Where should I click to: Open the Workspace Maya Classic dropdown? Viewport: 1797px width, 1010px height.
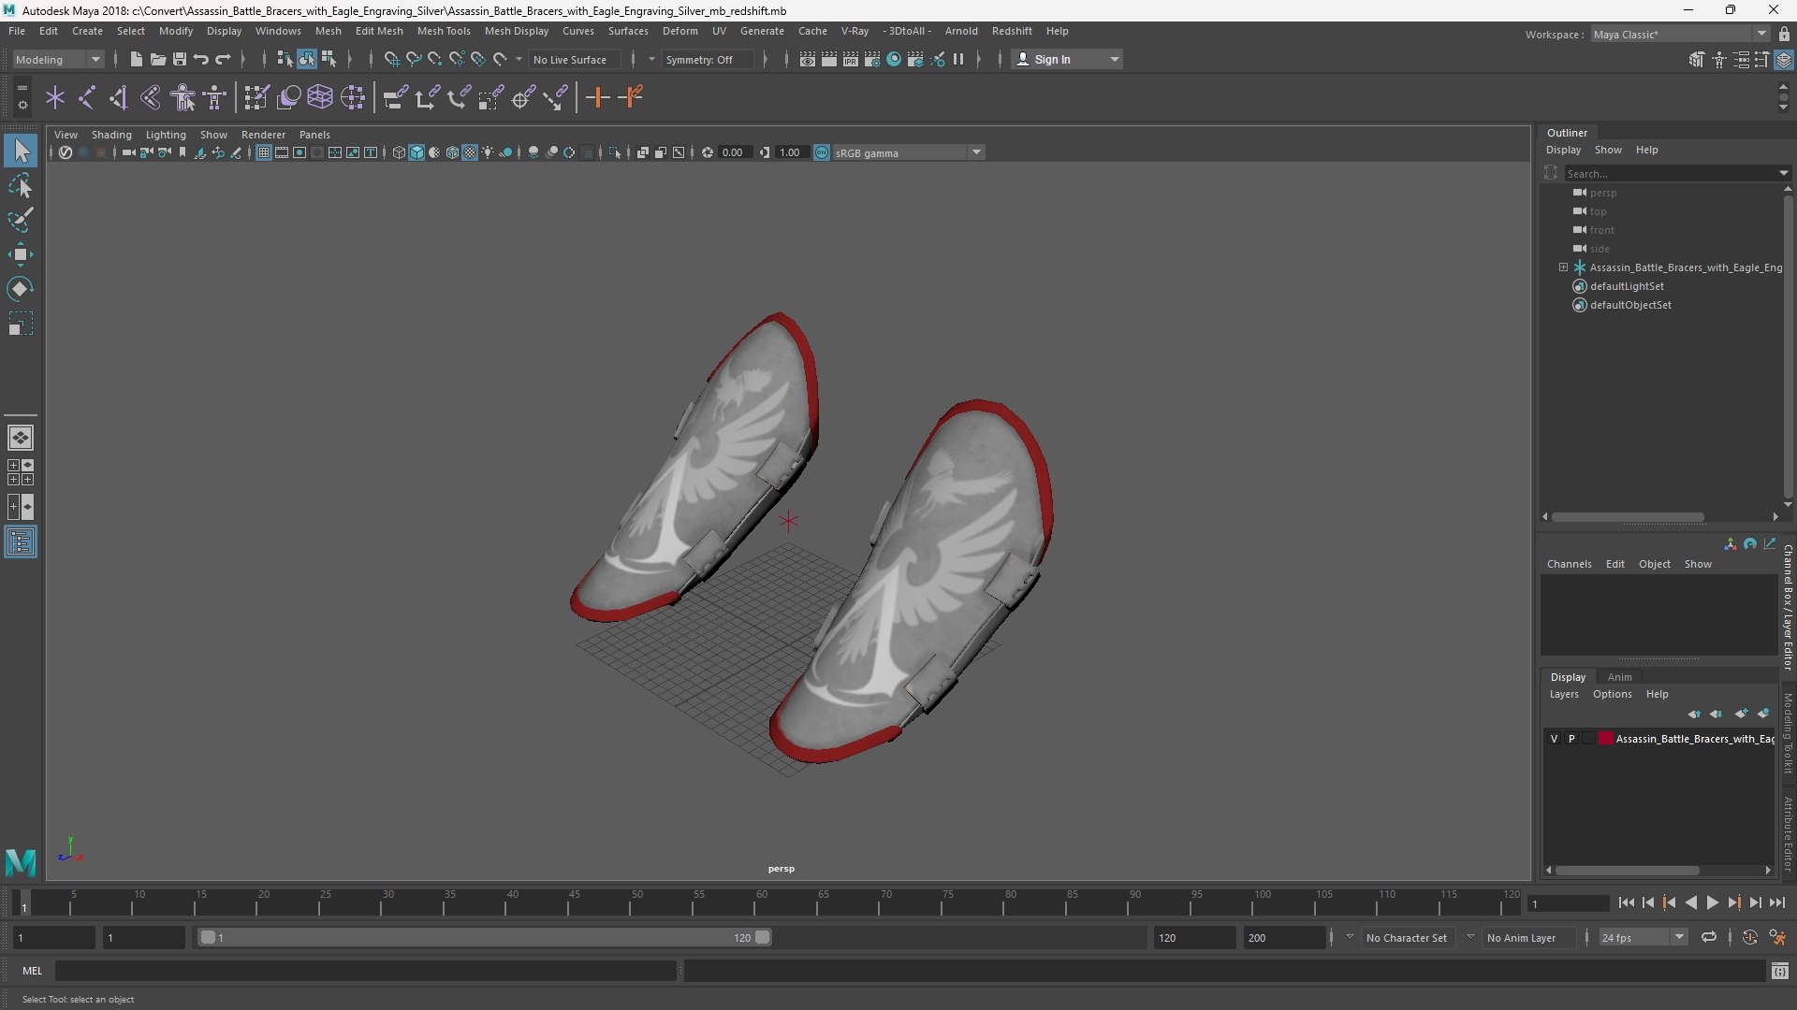(1679, 34)
